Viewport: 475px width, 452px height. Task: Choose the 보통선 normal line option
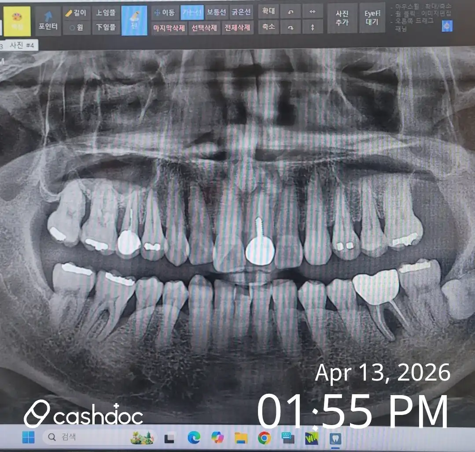[216, 13]
